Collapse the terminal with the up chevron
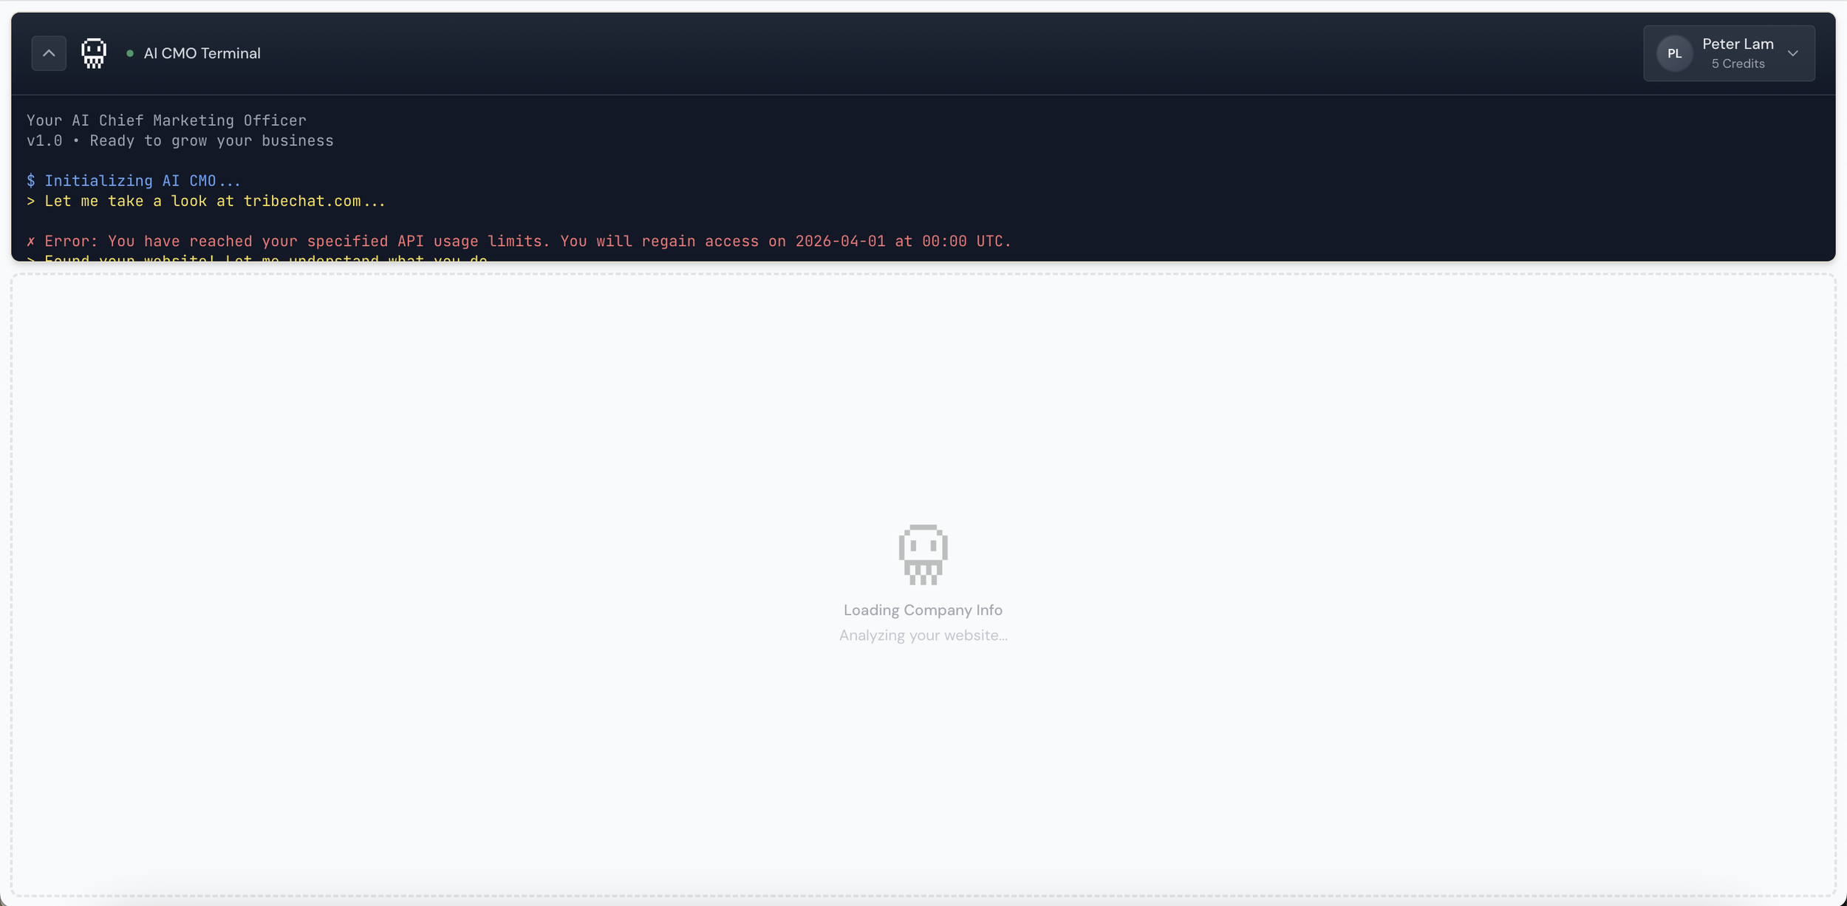 point(49,53)
